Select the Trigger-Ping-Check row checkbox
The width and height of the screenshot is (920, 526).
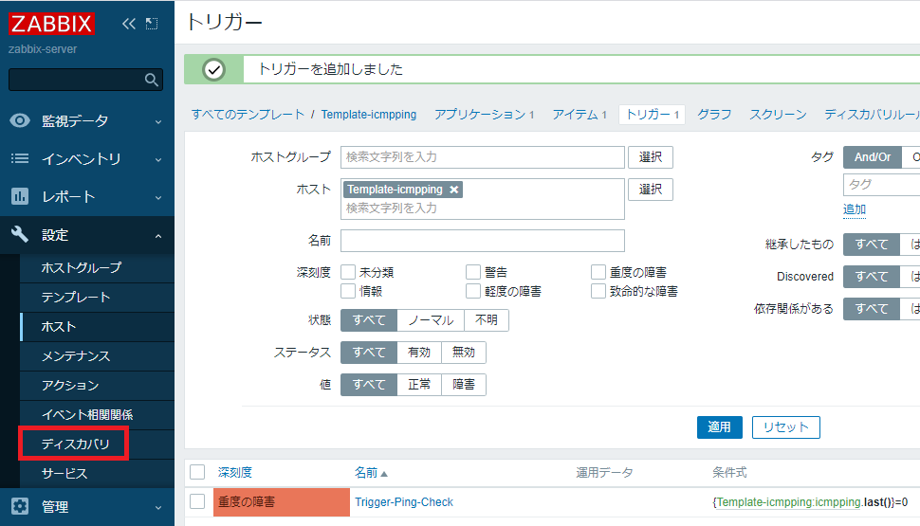[x=197, y=501]
